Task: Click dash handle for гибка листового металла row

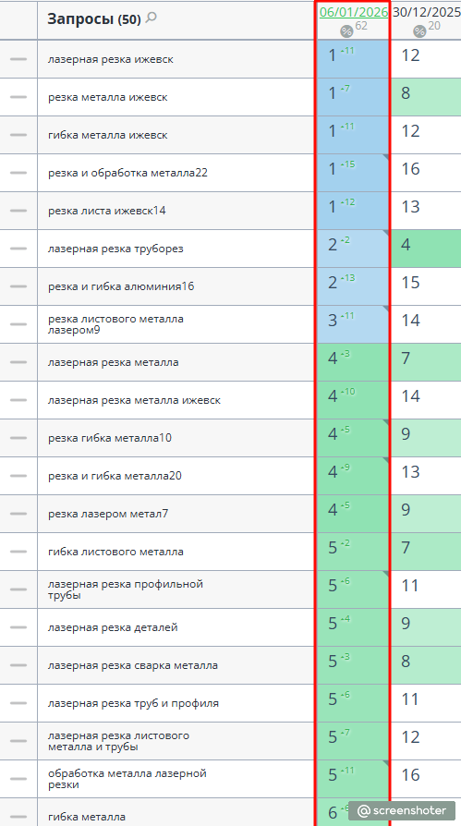Action: pyautogui.click(x=18, y=552)
